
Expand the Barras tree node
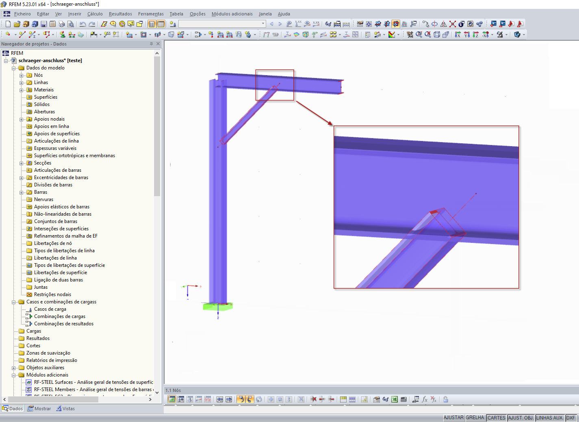pos(22,192)
